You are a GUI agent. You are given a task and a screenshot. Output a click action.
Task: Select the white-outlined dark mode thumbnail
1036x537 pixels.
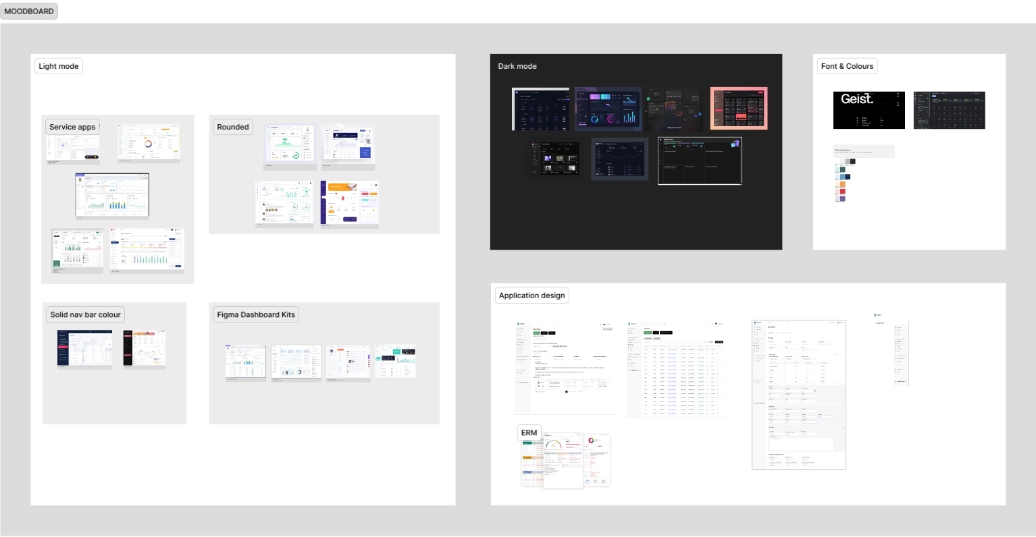(x=700, y=161)
